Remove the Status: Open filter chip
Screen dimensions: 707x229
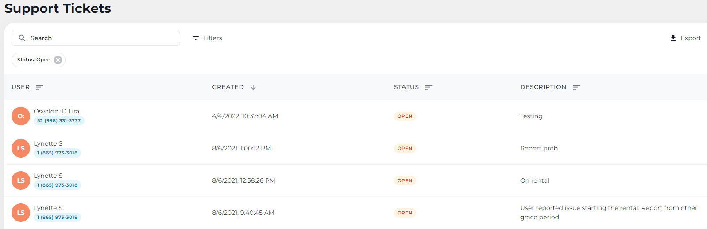58,60
